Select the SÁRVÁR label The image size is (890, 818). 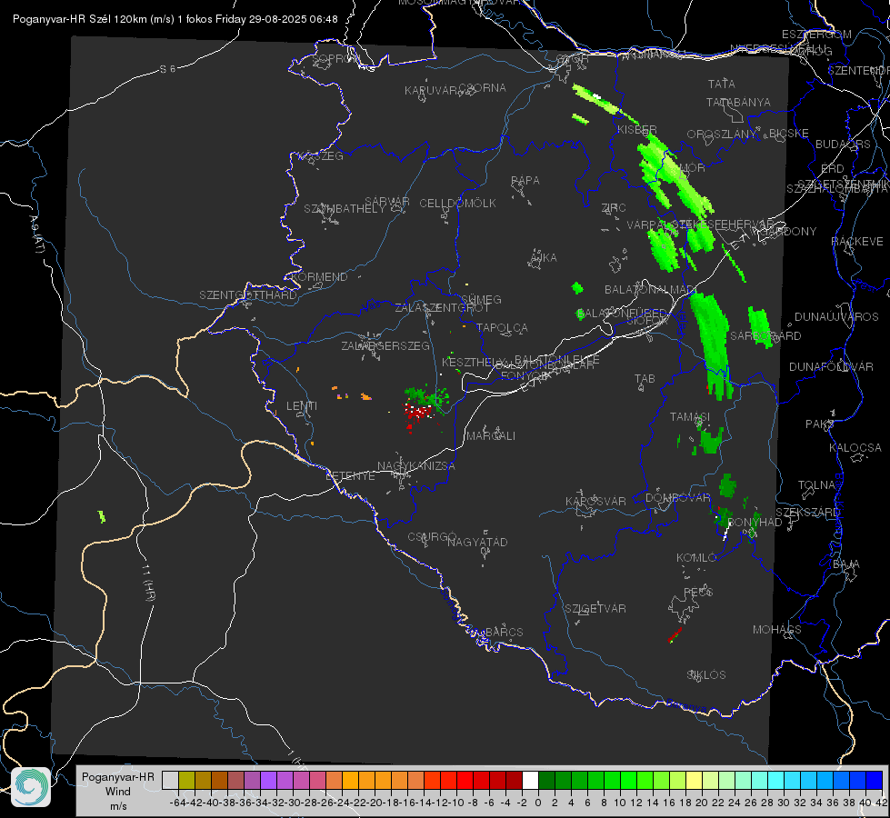click(387, 202)
